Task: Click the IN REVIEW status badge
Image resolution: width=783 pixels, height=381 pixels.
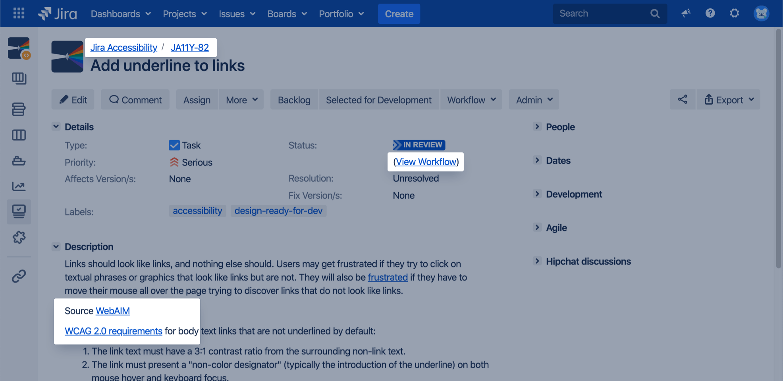Action: (x=419, y=145)
